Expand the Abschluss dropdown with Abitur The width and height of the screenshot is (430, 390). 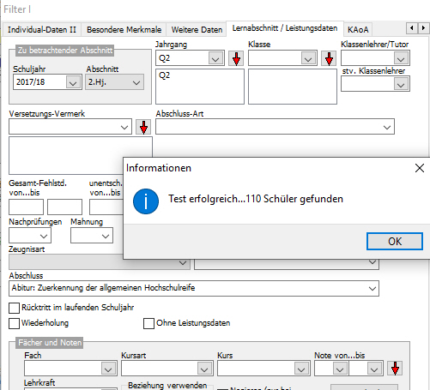pos(372,288)
